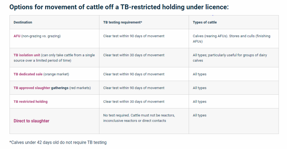287x149 pixels.
Task: Select the TB isolation unit 30-day test cell
Action: [134, 55]
